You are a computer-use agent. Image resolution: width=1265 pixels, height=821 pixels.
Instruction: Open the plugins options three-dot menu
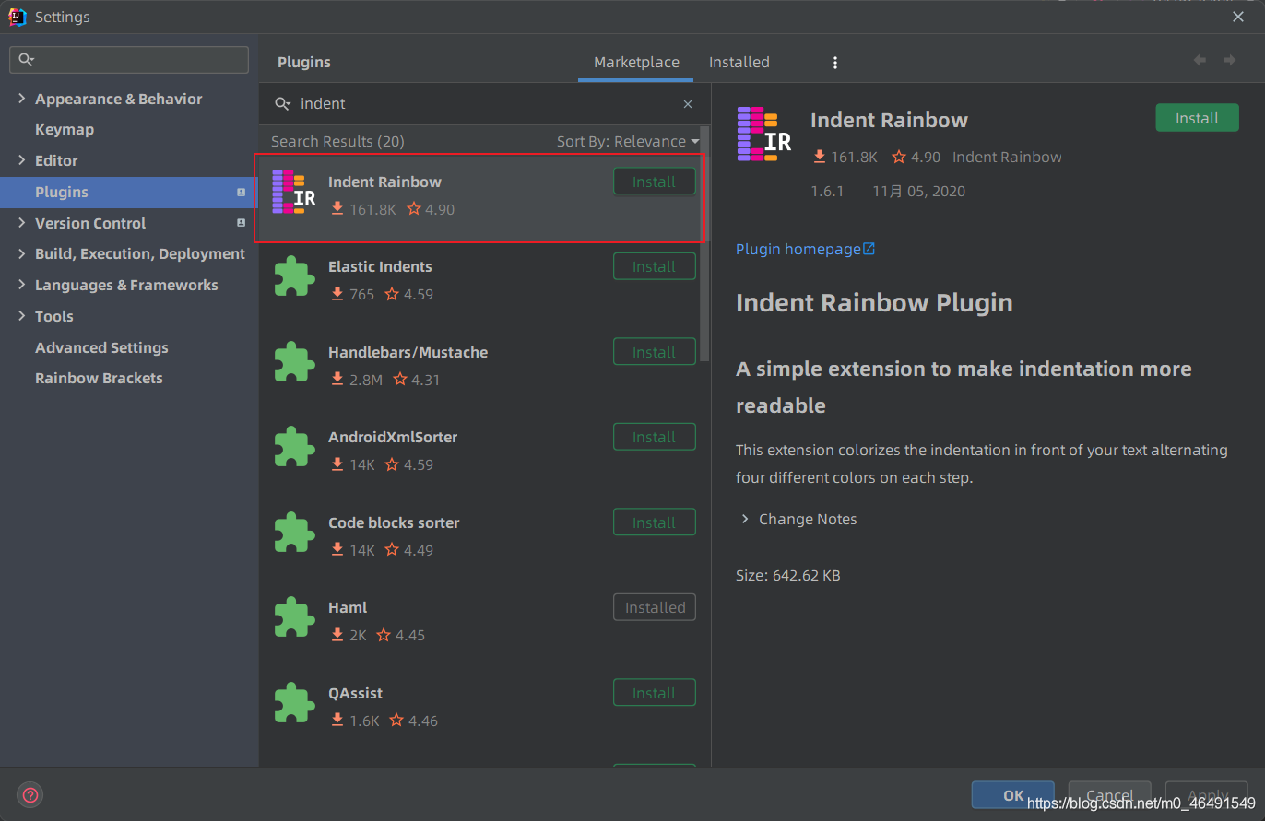(835, 63)
